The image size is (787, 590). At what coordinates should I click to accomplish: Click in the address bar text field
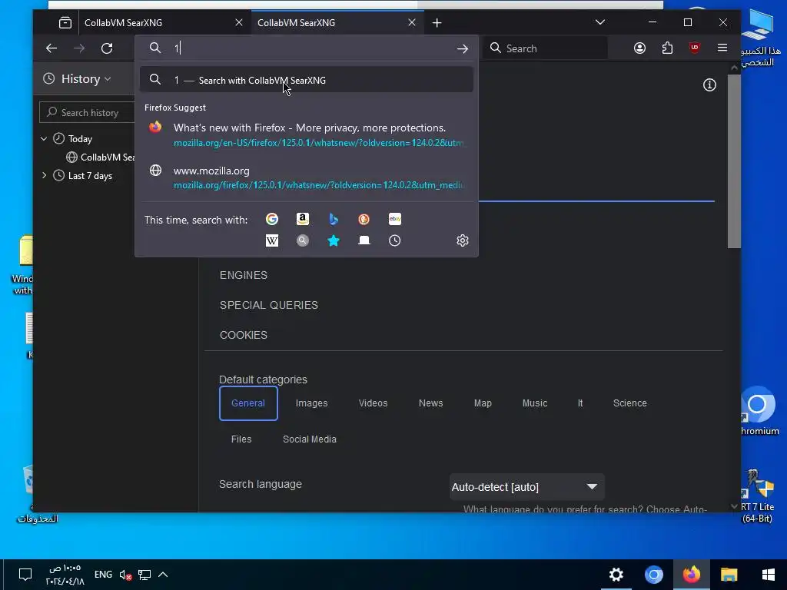(x=311, y=48)
